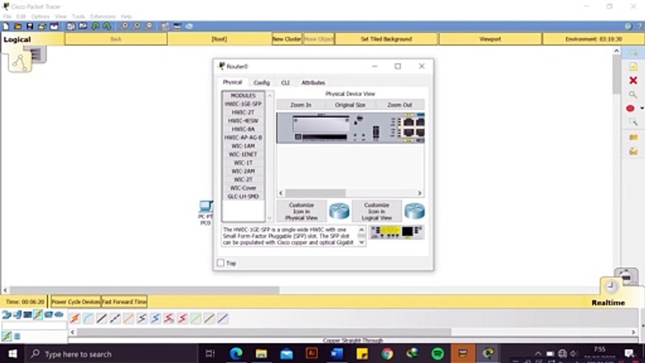Screen dimensions: 645x363
Task: Click the New file icon in toolbar
Action: coord(6,26)
